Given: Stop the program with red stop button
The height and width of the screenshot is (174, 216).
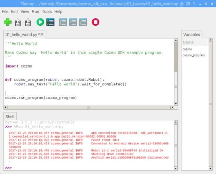Looking at the screenshot, I should coord(95,22).
